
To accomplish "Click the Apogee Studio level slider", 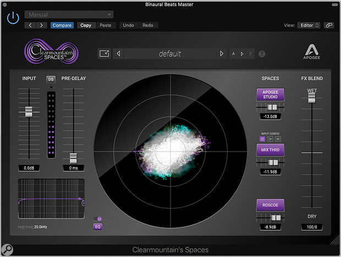I will [x=272, y=107].
